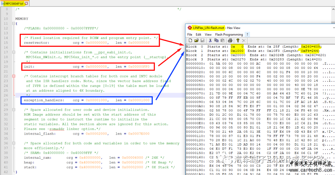Click the Block 1 row in Hex-View
The image size is (335, 175).
point(253,51)
